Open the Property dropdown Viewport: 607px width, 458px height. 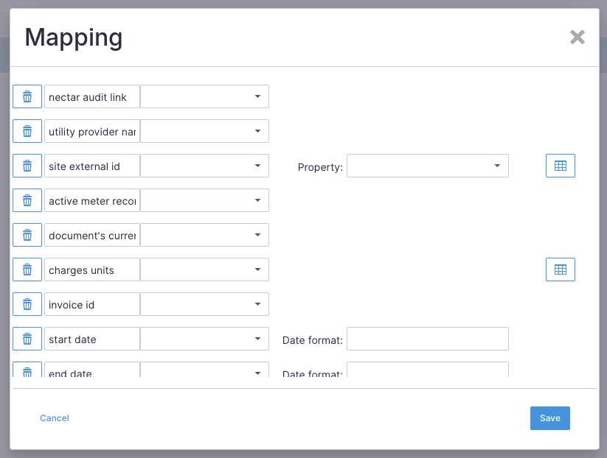(x=427, y=166)
